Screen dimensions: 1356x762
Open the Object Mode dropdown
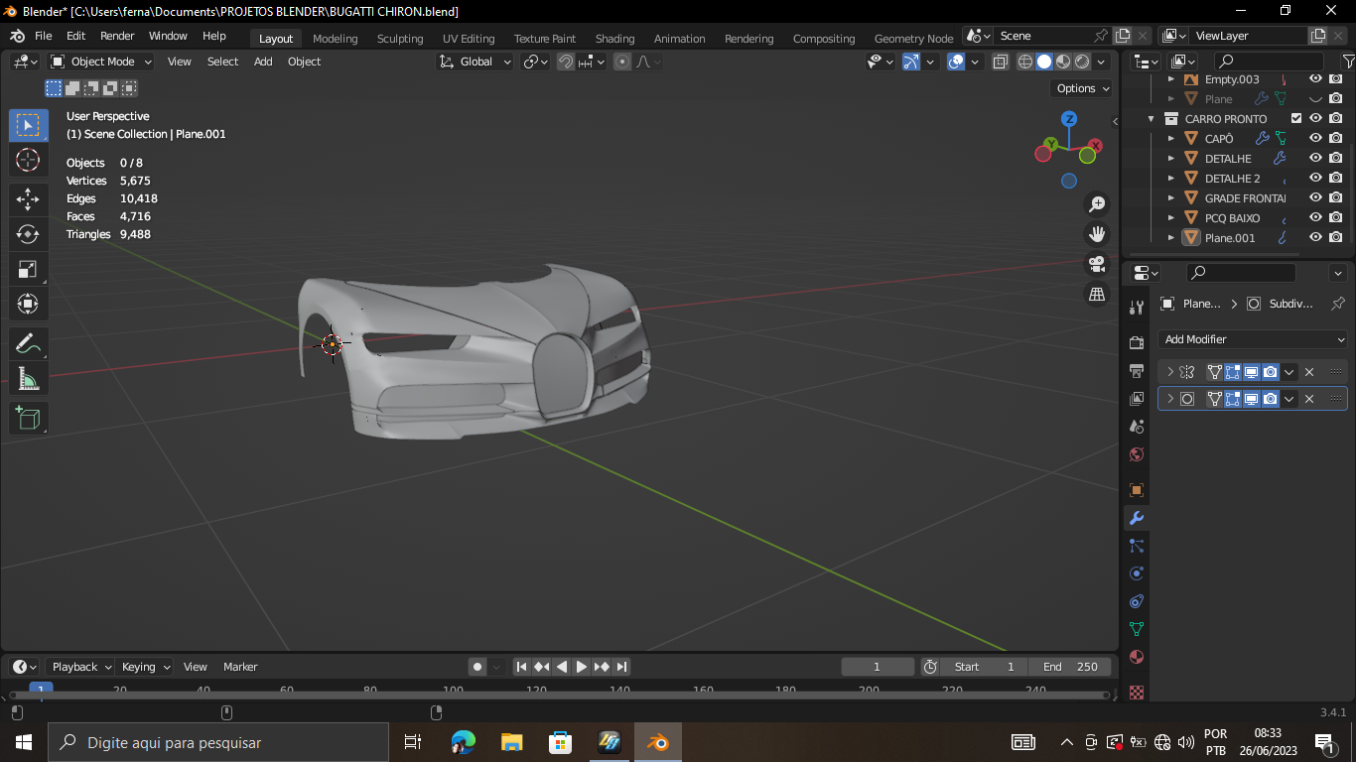[101, 62]
